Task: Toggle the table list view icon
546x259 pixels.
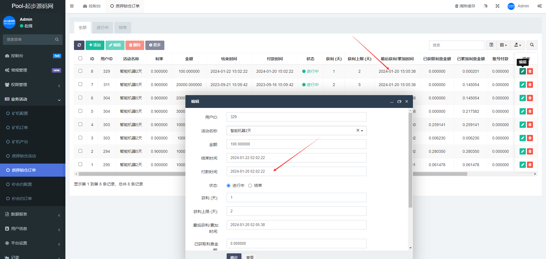Action: pyautogui.click(x=491, y=45)
